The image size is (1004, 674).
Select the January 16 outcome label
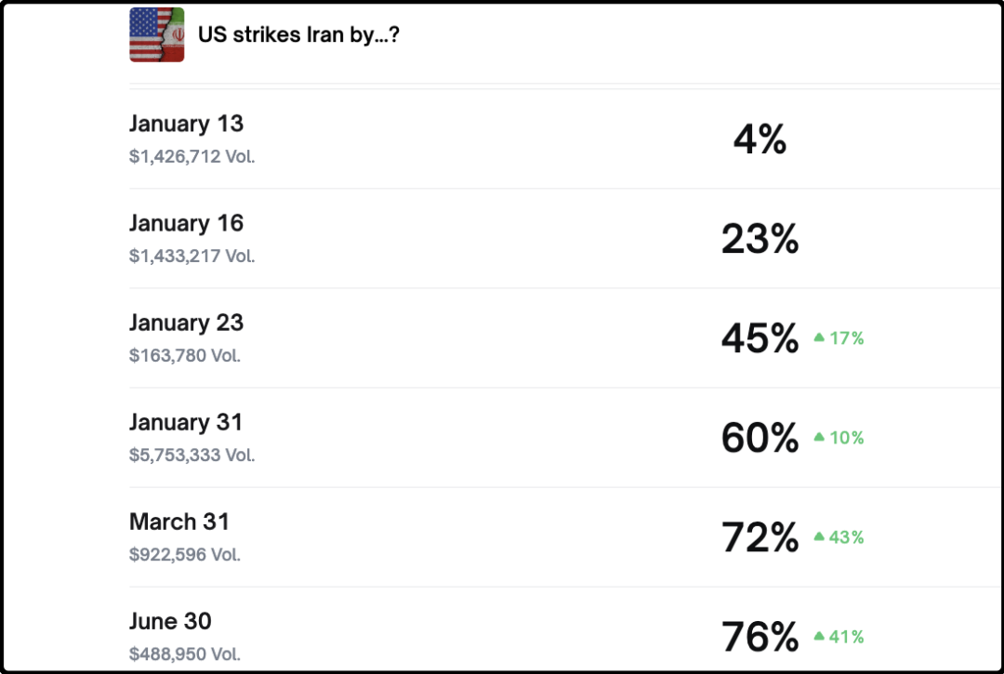(186, 223)
